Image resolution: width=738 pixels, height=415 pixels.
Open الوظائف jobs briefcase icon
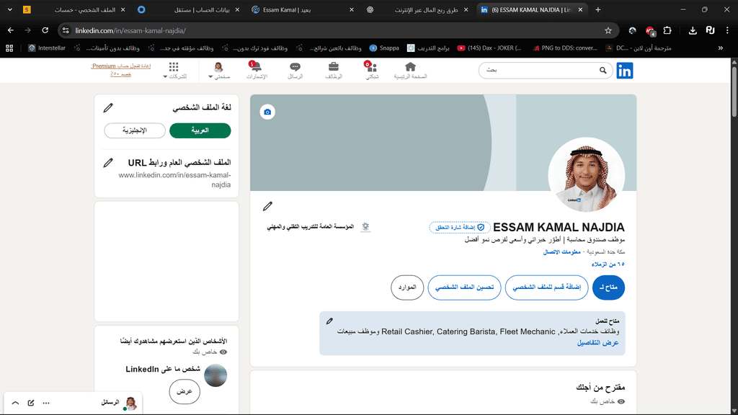pyautogui.click(x=334, y=71)
